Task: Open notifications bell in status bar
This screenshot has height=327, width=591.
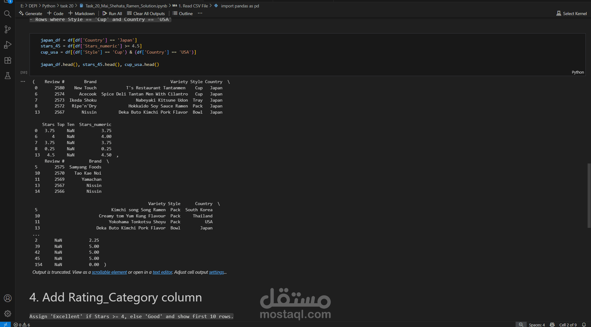Action: tap(584, 325)
